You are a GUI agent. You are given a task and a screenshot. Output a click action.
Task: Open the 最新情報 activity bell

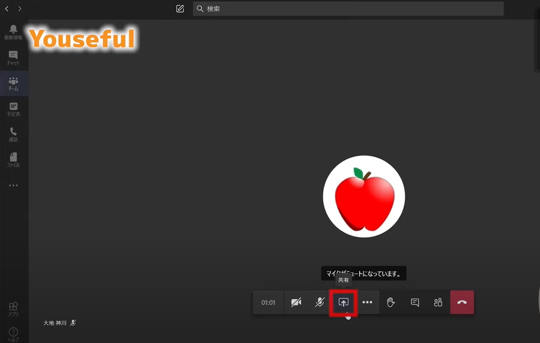pyautogui.click(x=14, y=32)
